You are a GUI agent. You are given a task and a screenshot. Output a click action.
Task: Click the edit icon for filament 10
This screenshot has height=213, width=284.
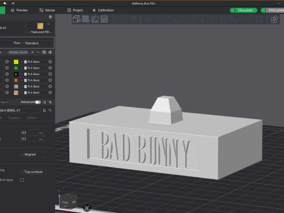point(50,86)
